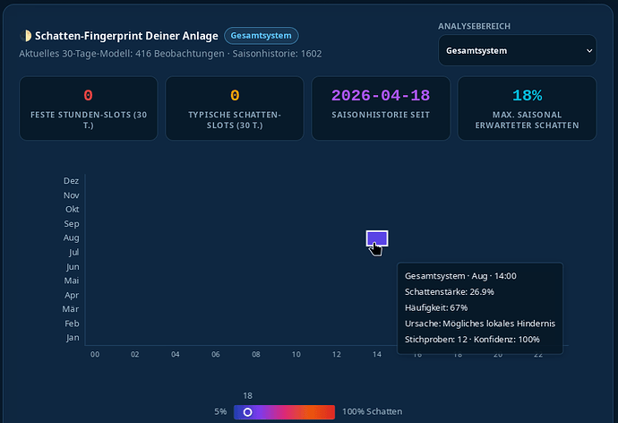Click the Apr month axis label
618x423 pixels.
[x=72, y=295]
